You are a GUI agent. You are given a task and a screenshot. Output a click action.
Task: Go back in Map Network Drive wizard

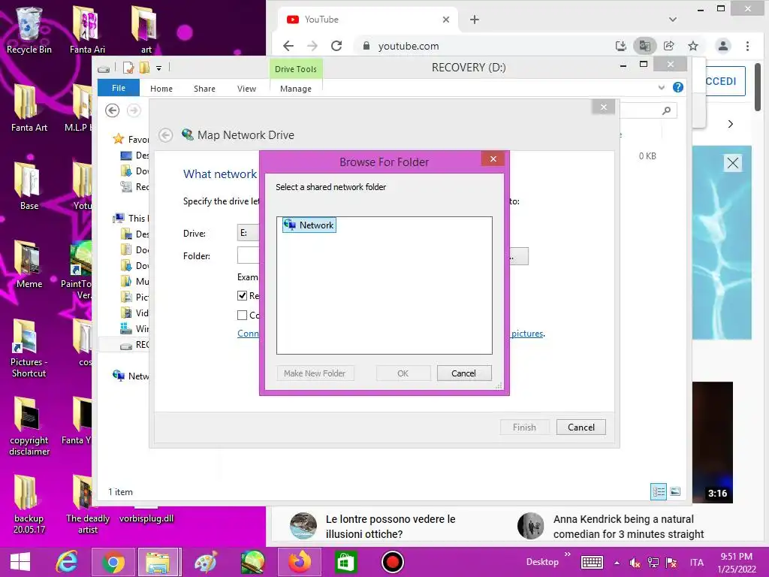click(x=166, y=135)
